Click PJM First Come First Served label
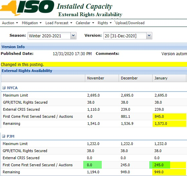The height and width of the screenshot is (176, 187). point(37,165)
